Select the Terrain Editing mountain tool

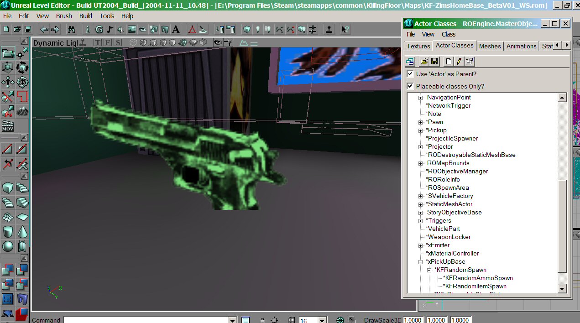(x=22, y=111)
